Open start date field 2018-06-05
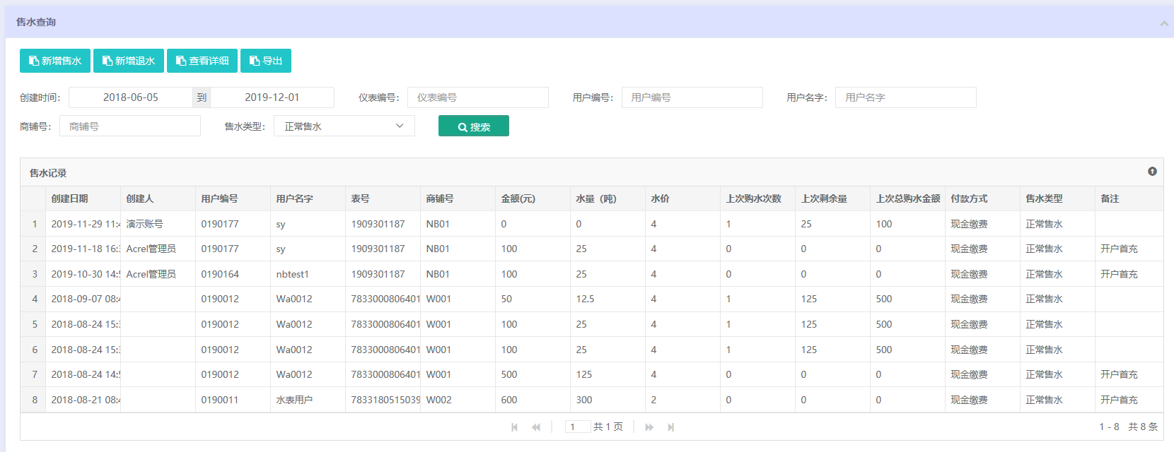 coord(131,97)
